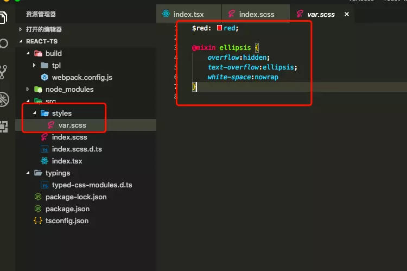The width and height of the screenshot is (407, 271).
Task: Open the Explorer activity bar icon
Action: point(3,17)
